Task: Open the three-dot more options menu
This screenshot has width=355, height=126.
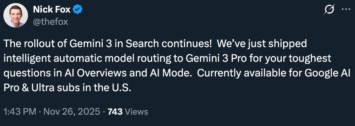Action: [346, 10]
